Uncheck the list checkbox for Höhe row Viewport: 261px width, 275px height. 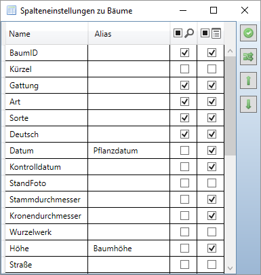click(212, 249)
